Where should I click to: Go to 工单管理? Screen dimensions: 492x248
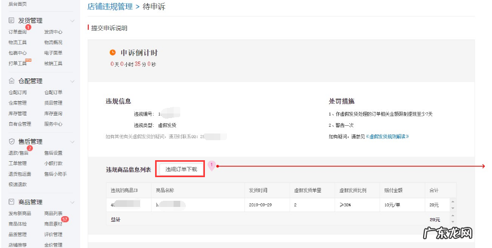coord(17,163)
